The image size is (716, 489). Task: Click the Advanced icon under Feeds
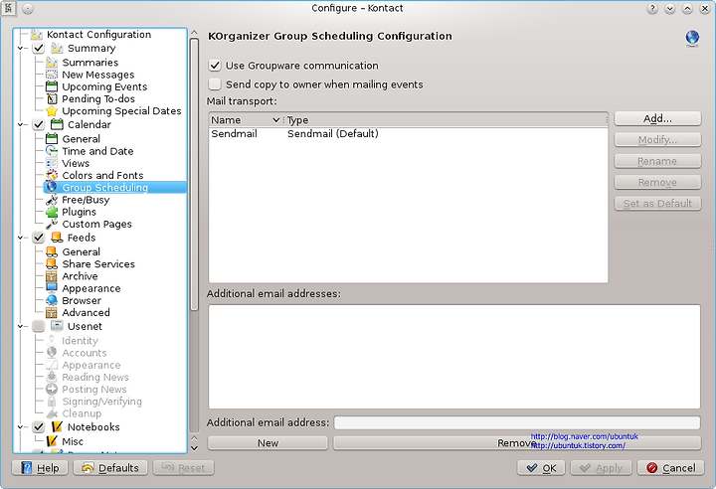click(x=52, y=313)
